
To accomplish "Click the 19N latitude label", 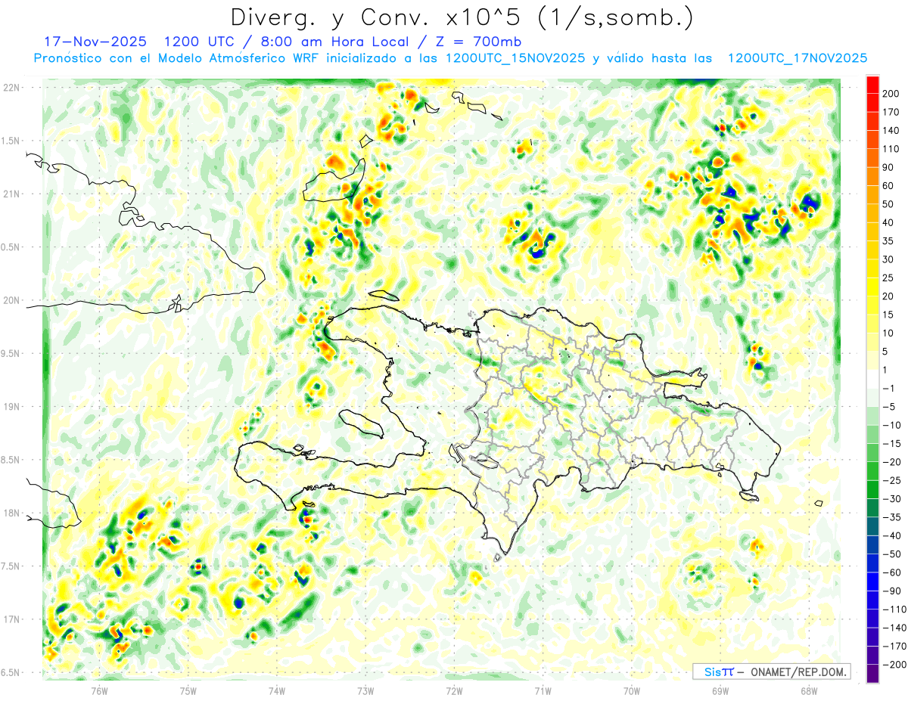I will pyautogui.click(x=12, y=407).
